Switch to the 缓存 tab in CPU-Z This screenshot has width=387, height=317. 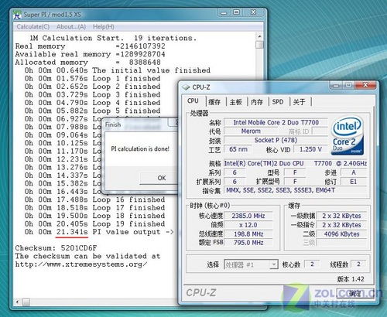pos(214,102)
